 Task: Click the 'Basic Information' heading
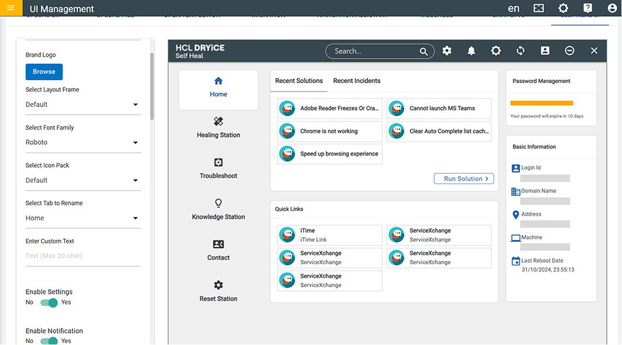click(x=534, y=147)
